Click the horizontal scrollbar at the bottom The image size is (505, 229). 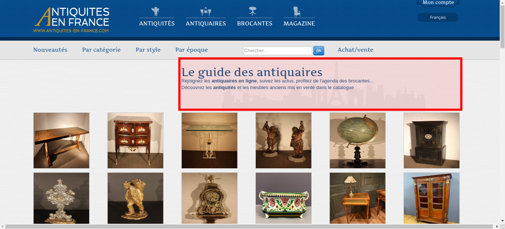tap(249, 226)
